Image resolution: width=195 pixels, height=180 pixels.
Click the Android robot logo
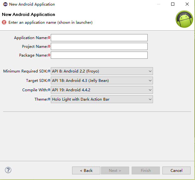coord(184,19)
